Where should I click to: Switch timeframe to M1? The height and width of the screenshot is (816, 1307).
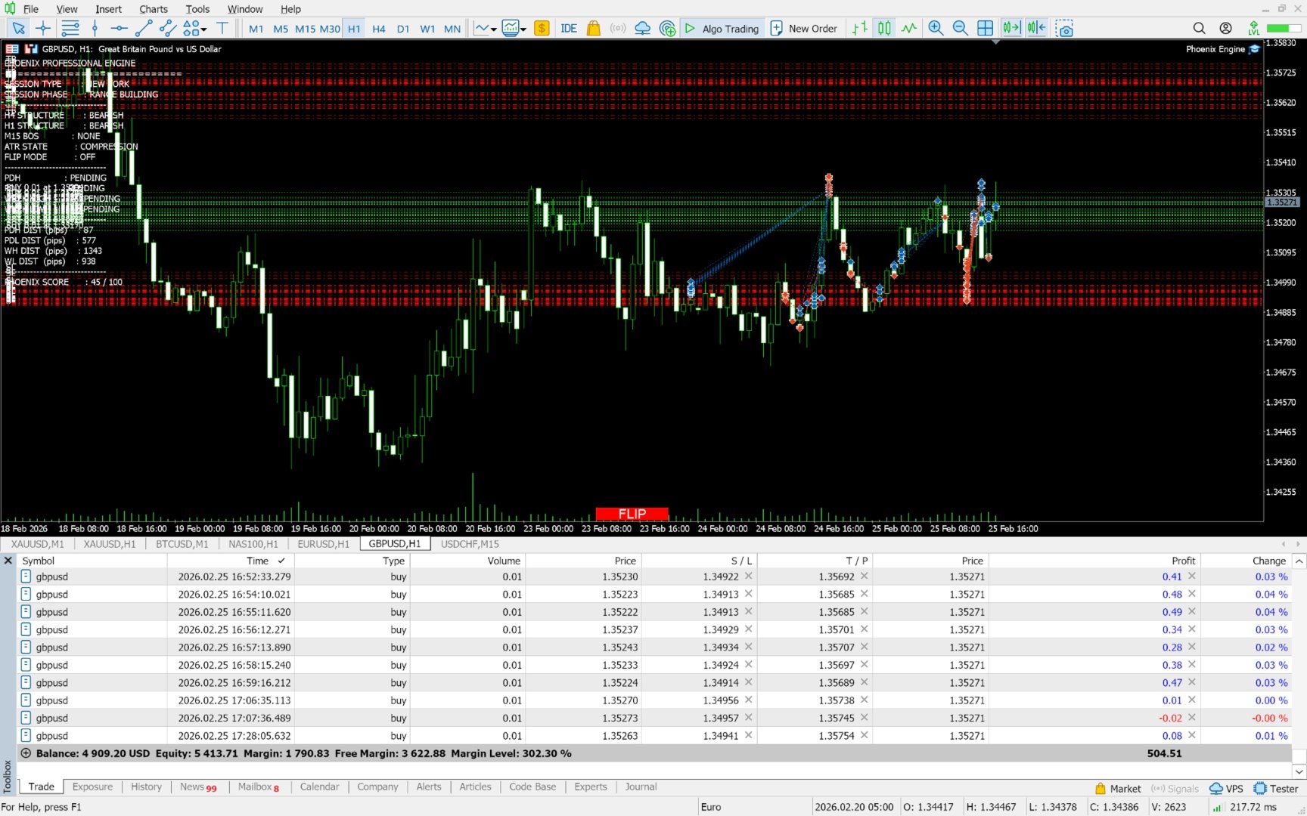256,29
